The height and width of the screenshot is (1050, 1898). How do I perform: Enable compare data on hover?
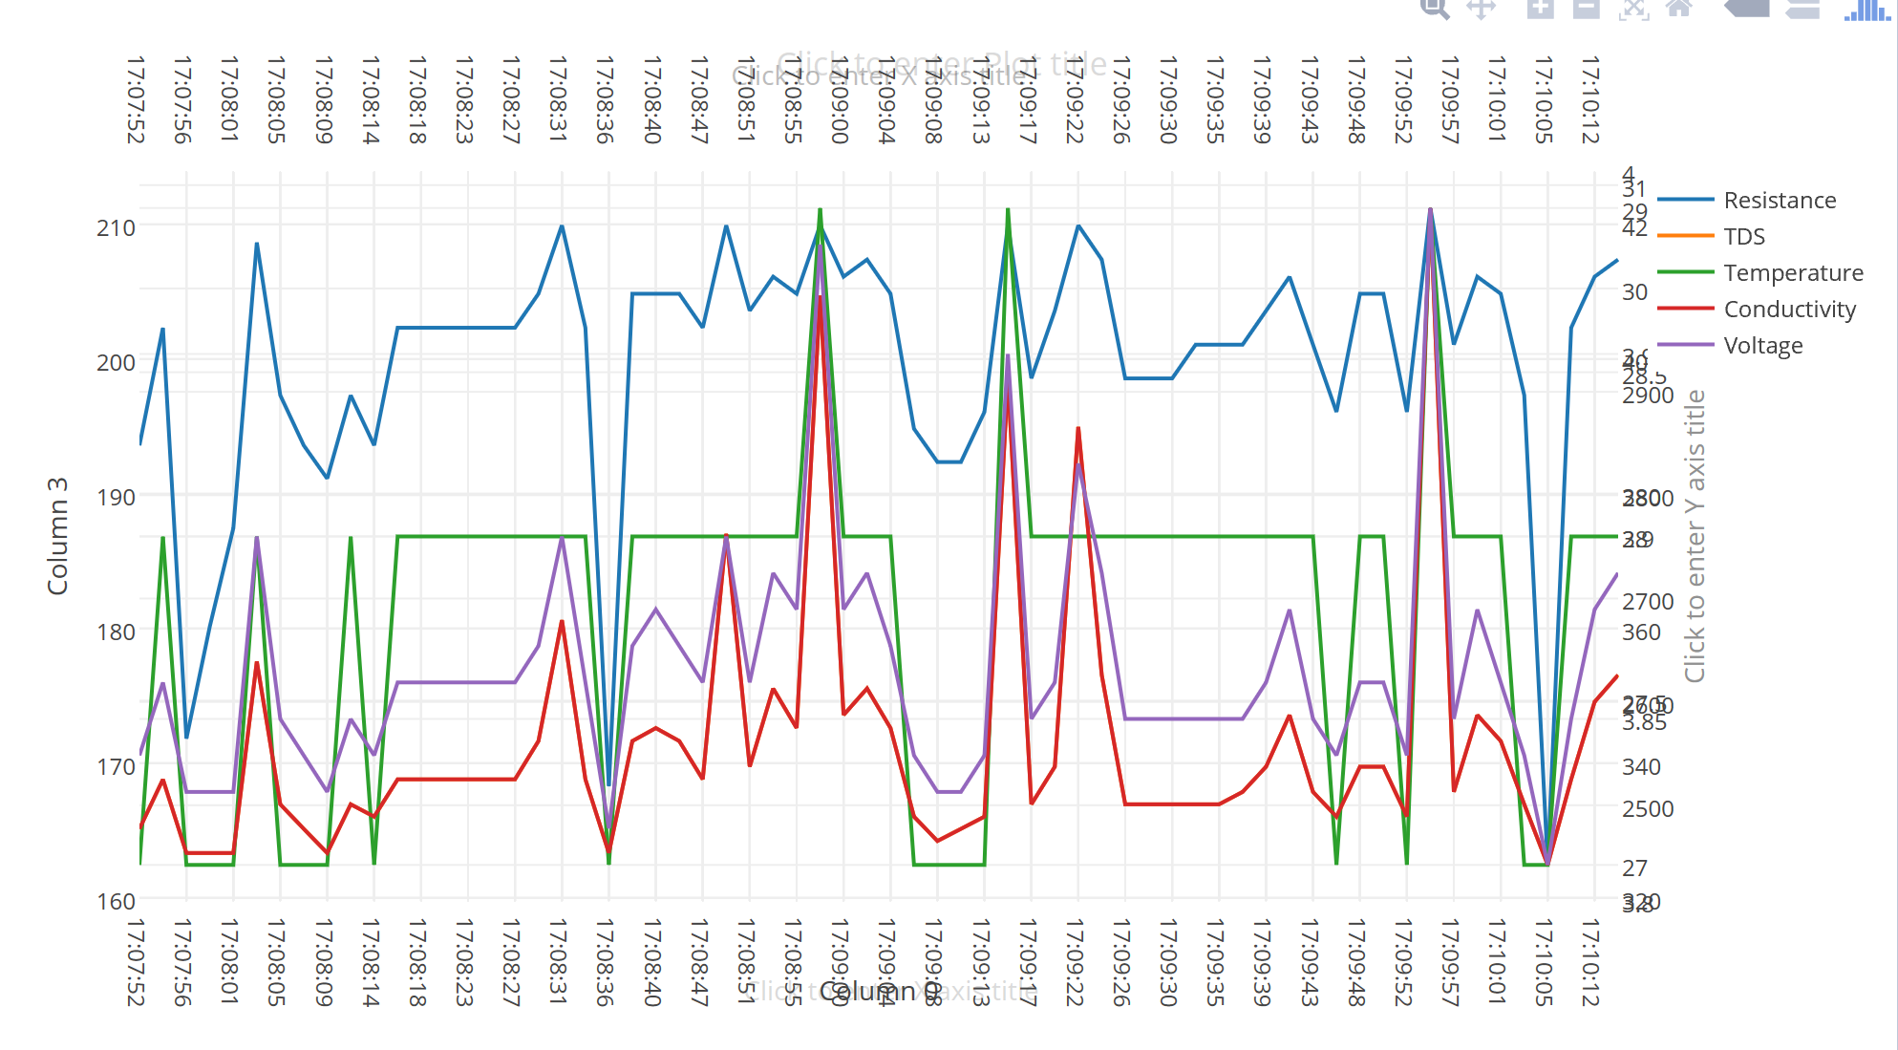[x=1802, y=9]
